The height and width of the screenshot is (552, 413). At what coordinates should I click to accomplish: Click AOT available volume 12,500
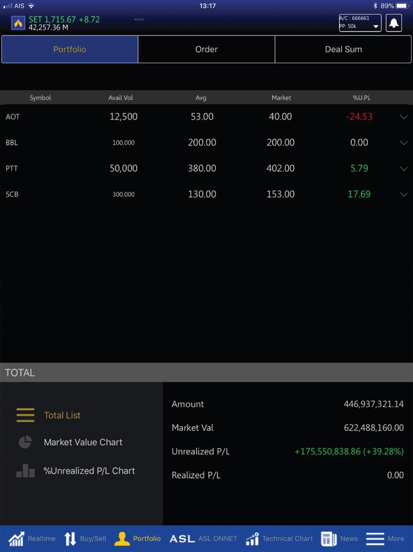123,117
